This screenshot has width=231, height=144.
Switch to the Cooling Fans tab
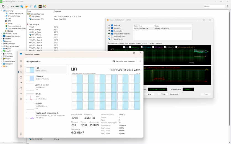[x=123, y=43]
